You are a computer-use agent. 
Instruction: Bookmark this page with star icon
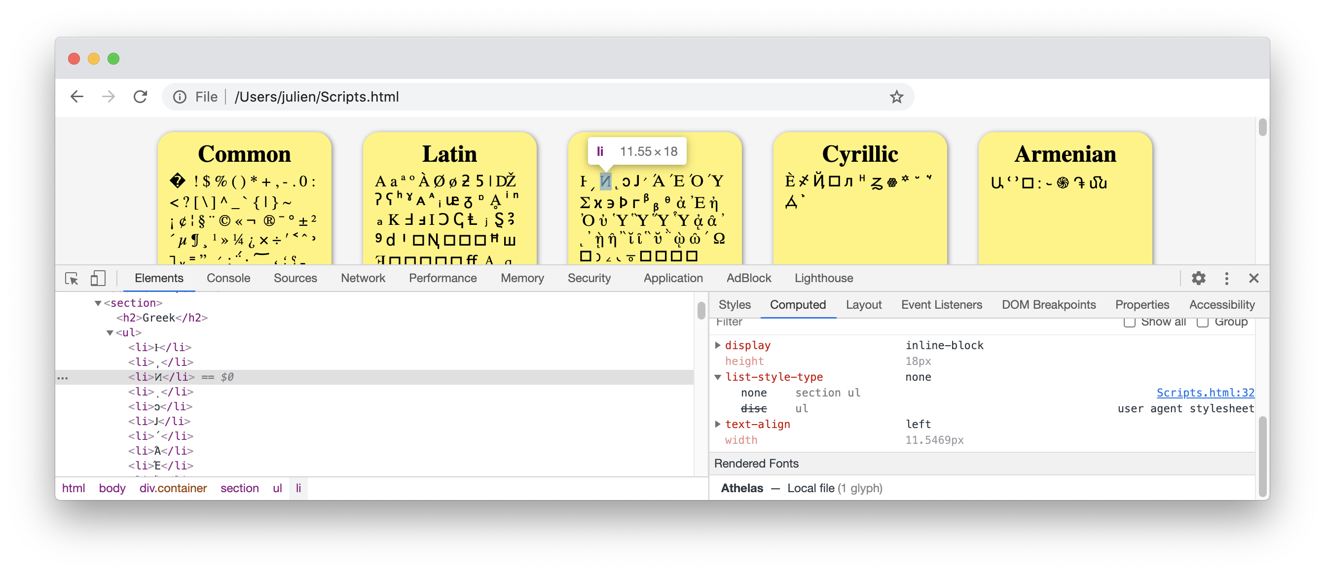coord(896,97)
